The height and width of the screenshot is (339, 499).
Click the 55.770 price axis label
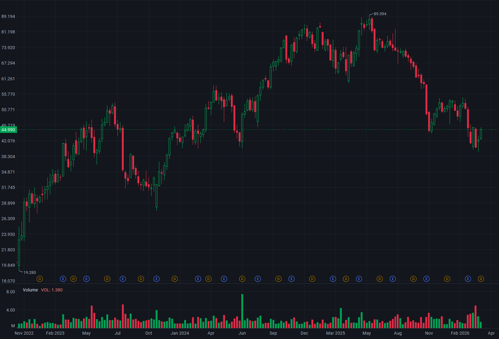8,94
